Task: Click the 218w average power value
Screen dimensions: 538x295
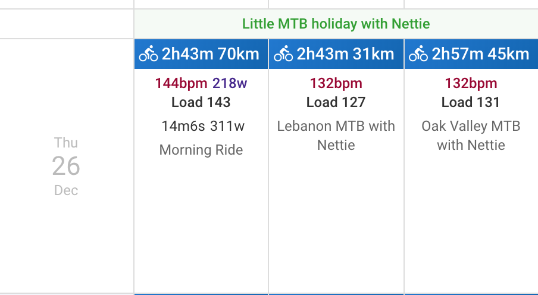Action: tap(230, 83)
